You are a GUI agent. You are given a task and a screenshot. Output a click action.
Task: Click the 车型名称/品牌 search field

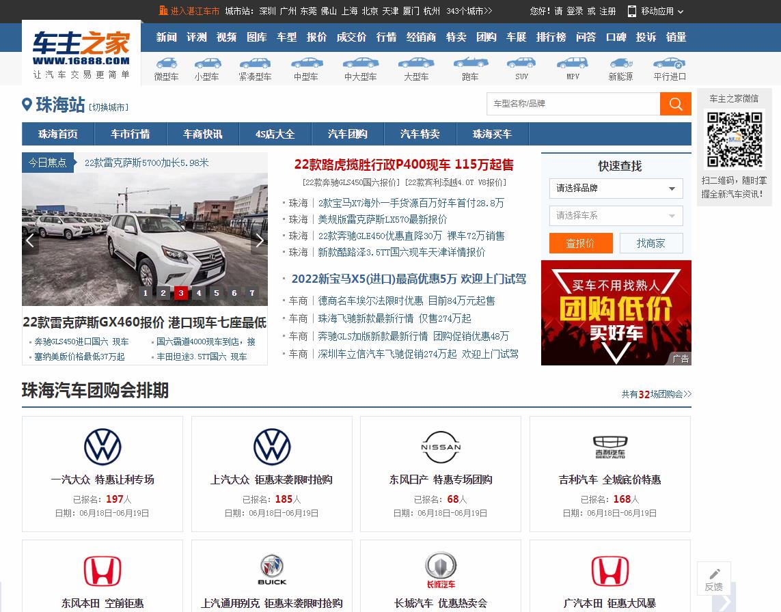point(573,104)
